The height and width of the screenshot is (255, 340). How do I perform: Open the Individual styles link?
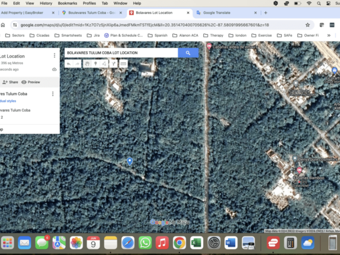pyautogui.click(x=8, y=101)
